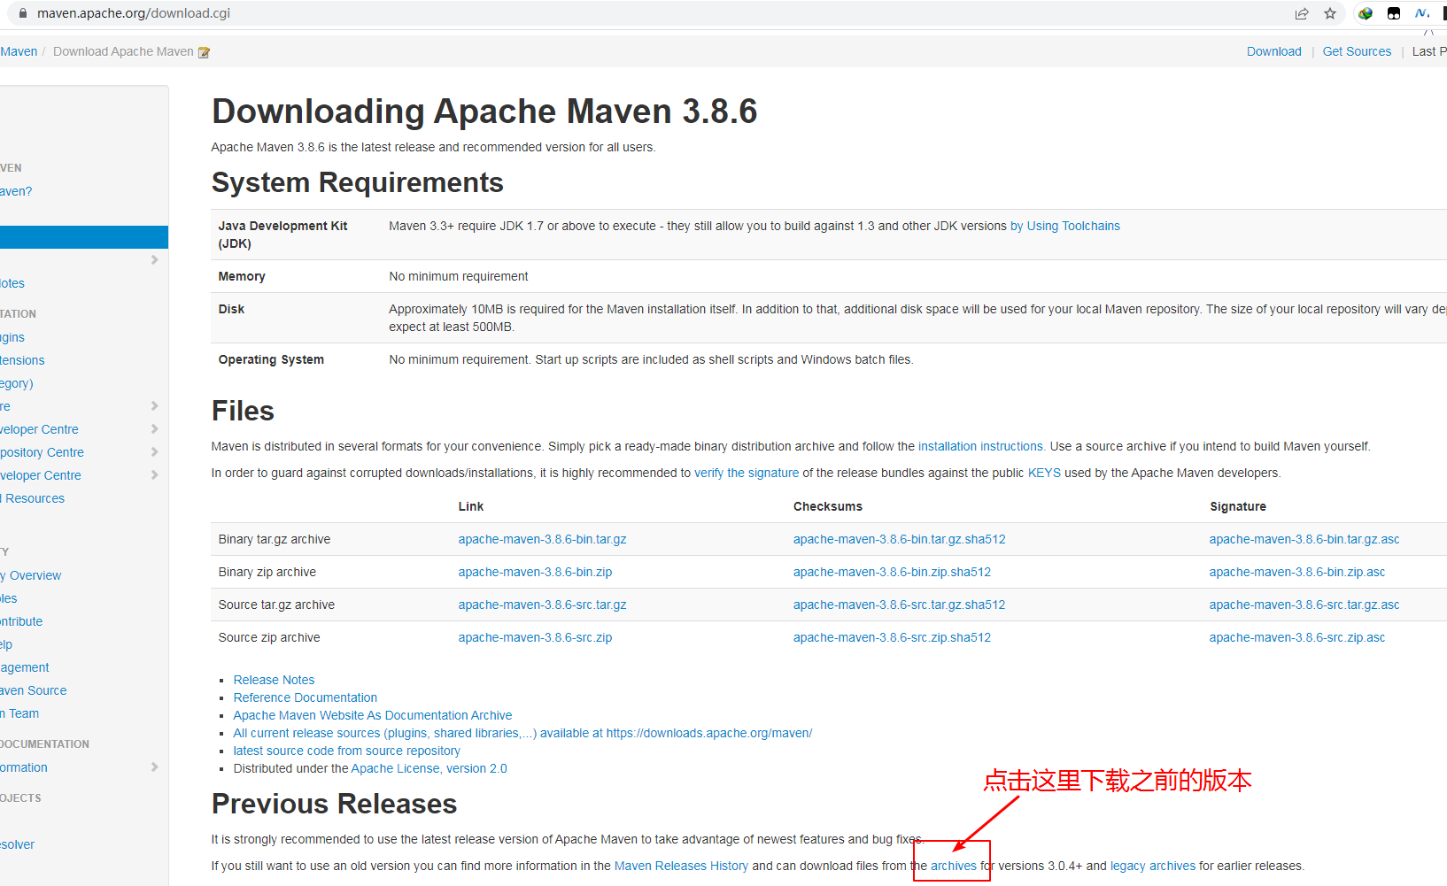Bookmark this page with the star icon
1447x886 pixels.
coord(1330,13)
